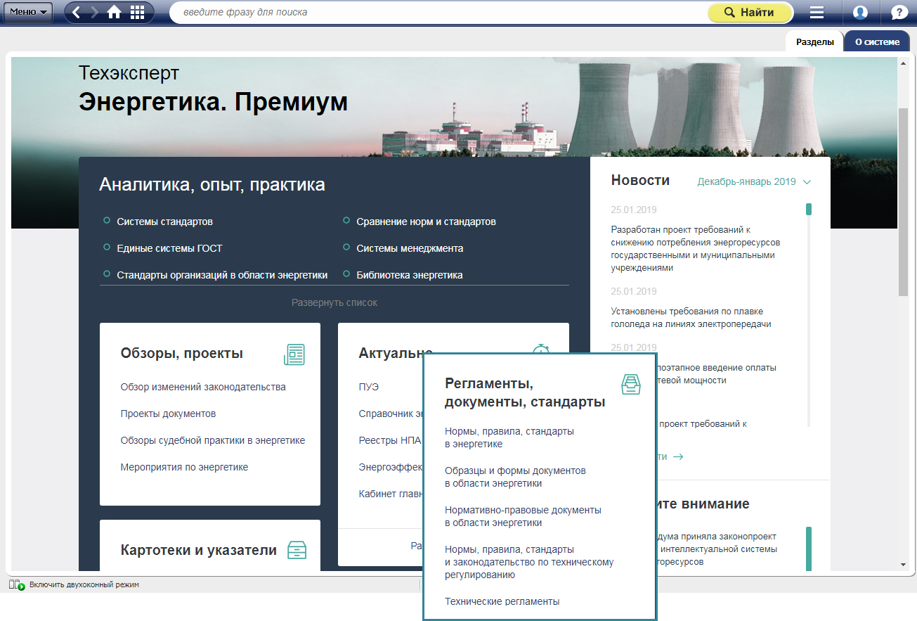Enable two-window mode via Включить двухоконный режим
Image resolution: width=917 pixels, height=621 pixels.
(x=84, y=584)
